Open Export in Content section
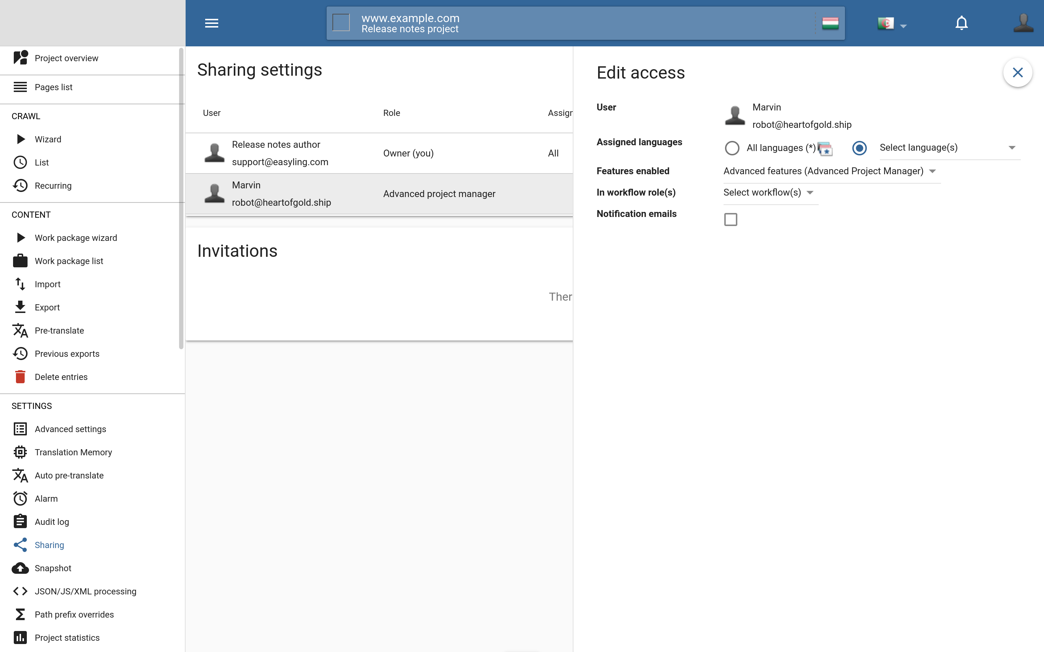The image size is (1044, 652). (92, 307)
